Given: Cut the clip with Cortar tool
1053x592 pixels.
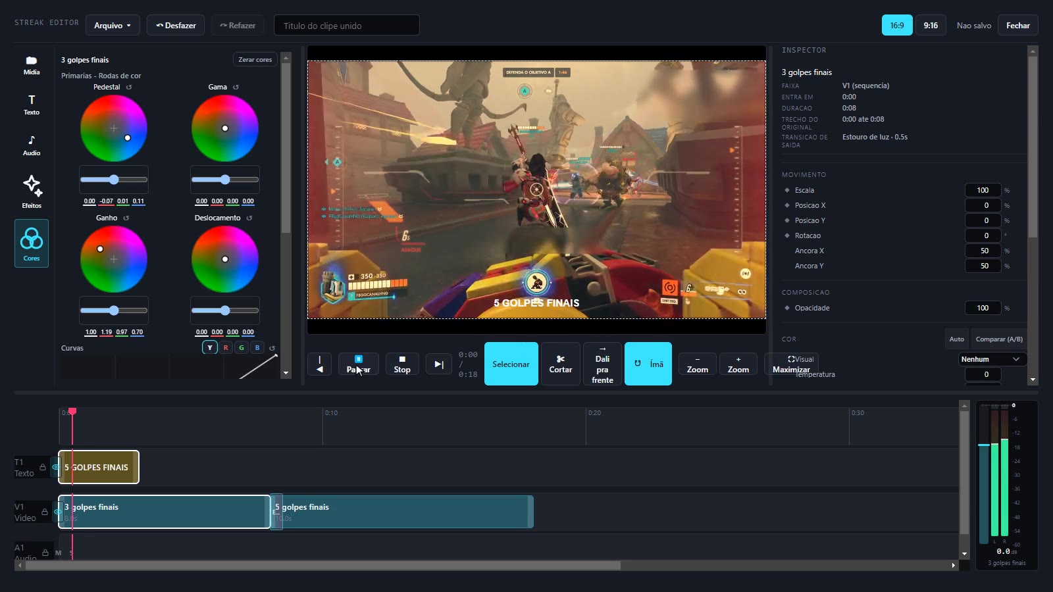Looking at the screenshot, I should (561, 364).
